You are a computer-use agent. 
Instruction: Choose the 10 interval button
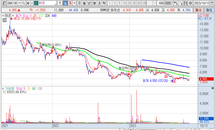point(124,3)
